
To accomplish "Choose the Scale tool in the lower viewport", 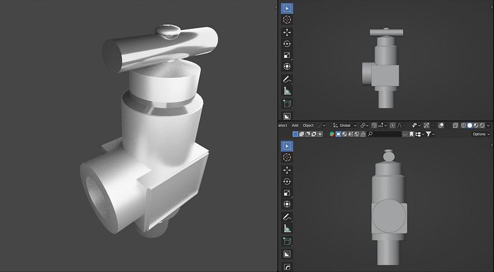I will [x=287, y=193].
